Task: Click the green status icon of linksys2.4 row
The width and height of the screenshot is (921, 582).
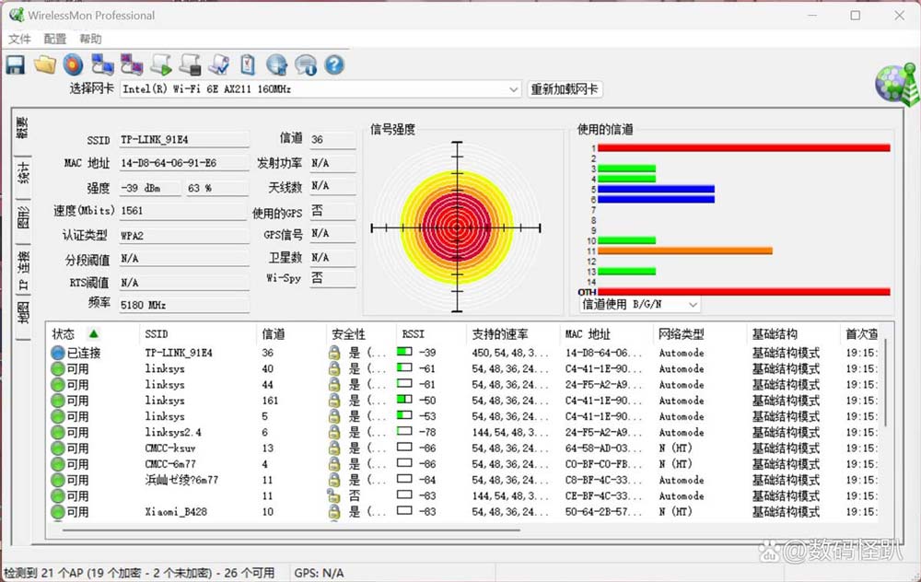Action: tap(57, 433)
